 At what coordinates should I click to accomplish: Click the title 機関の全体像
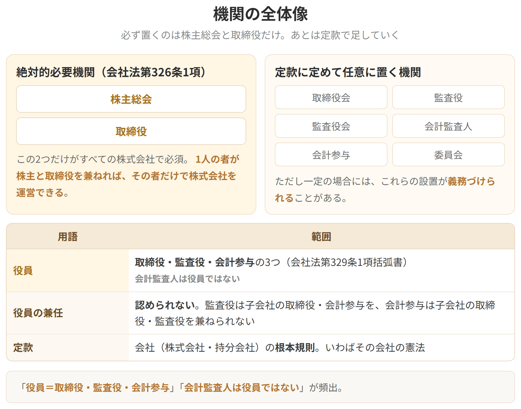point(260,14)
